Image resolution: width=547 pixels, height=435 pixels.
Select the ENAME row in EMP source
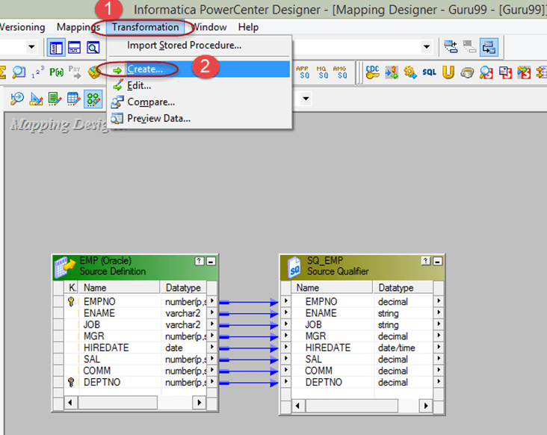pyautogui.click(x=136, y=313)
